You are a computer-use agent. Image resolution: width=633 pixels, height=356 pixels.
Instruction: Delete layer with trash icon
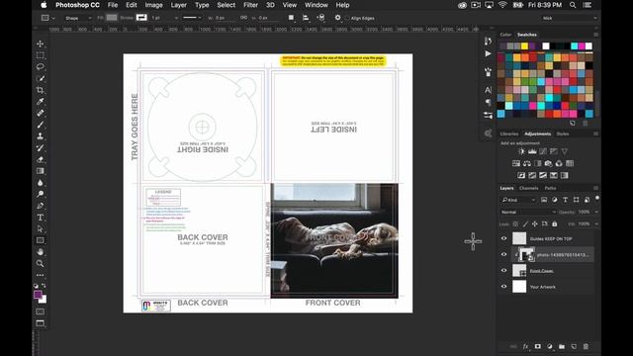click(x=586, y=347)
